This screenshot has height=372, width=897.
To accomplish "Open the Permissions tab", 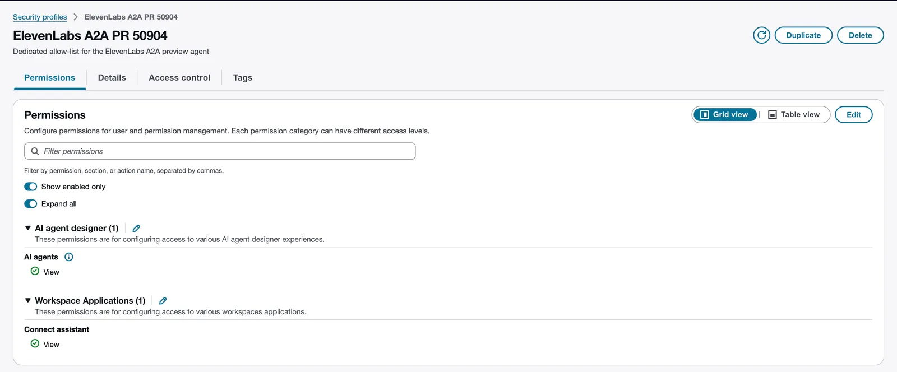I will [x=49, y=78].
